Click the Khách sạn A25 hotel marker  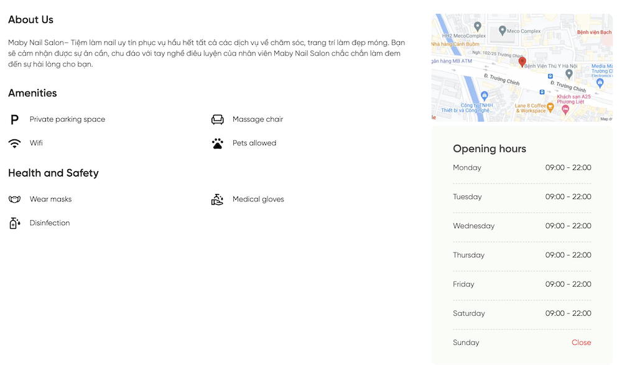coord(565,109)
